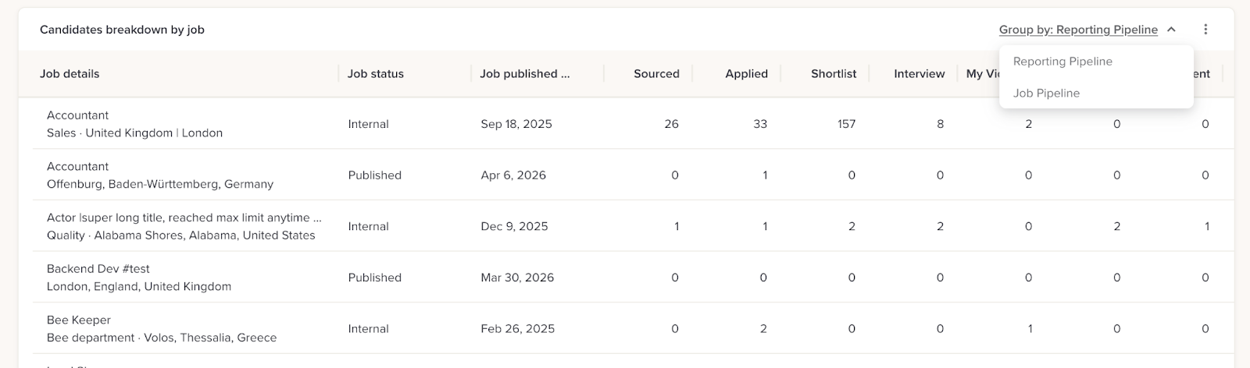Click Candidates breakdown by job title
The width and height of the screenshot is (1250, 368).
click(122, 30)
